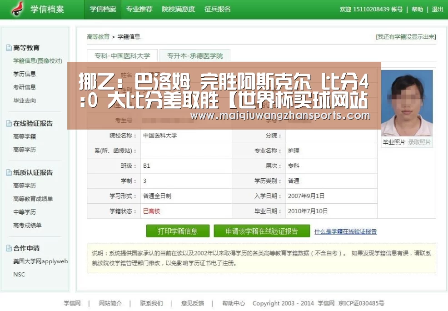
Task: Click the 纸质认证报告 section document icon
Action: tap(9, 173)
